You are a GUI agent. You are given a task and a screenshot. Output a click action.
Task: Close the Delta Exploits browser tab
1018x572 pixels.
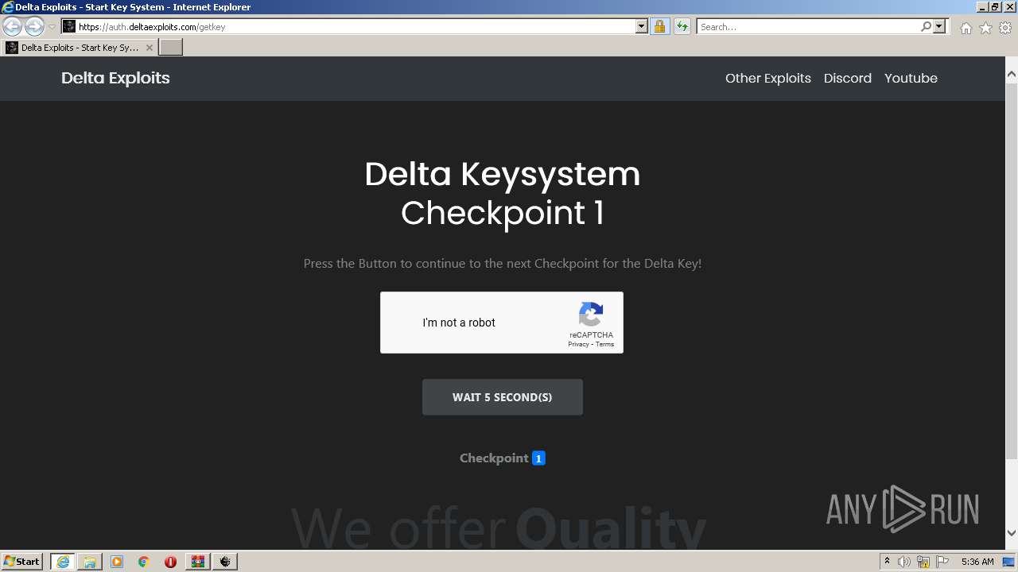150,48
